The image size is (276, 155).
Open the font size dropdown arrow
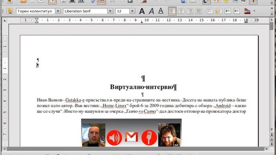point(132,11)
